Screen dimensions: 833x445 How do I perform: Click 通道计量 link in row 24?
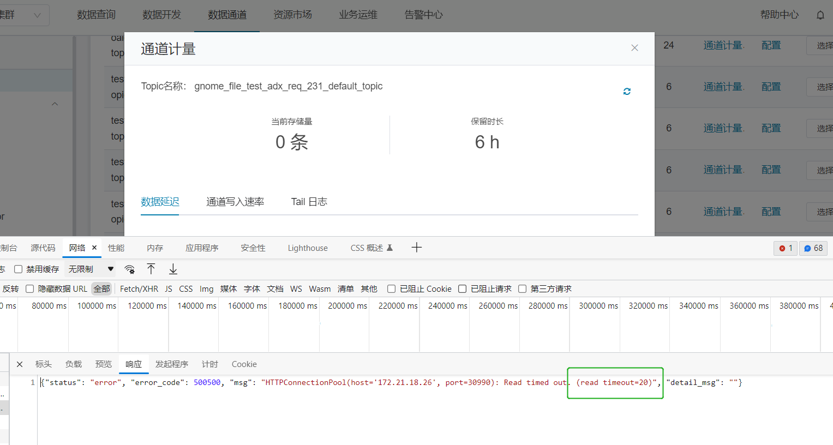[x=723, y=45]
